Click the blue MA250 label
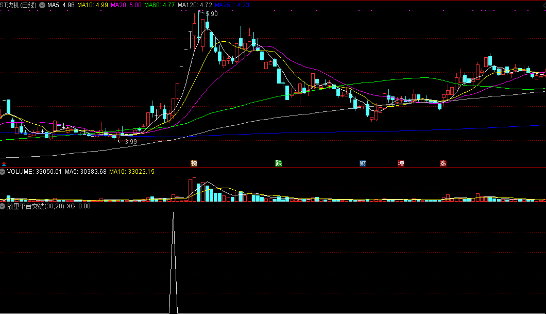This screenshot has height=314, width=546. click(x=232, y=5)
